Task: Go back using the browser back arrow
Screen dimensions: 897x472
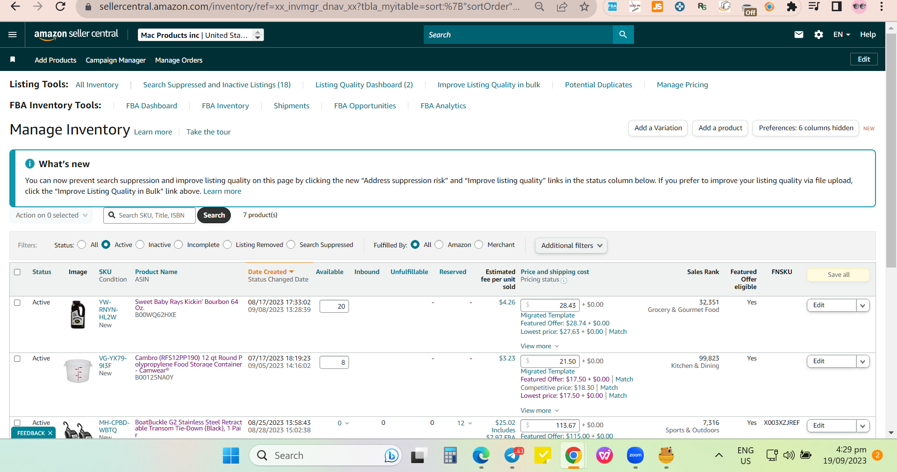Action: 15,7
